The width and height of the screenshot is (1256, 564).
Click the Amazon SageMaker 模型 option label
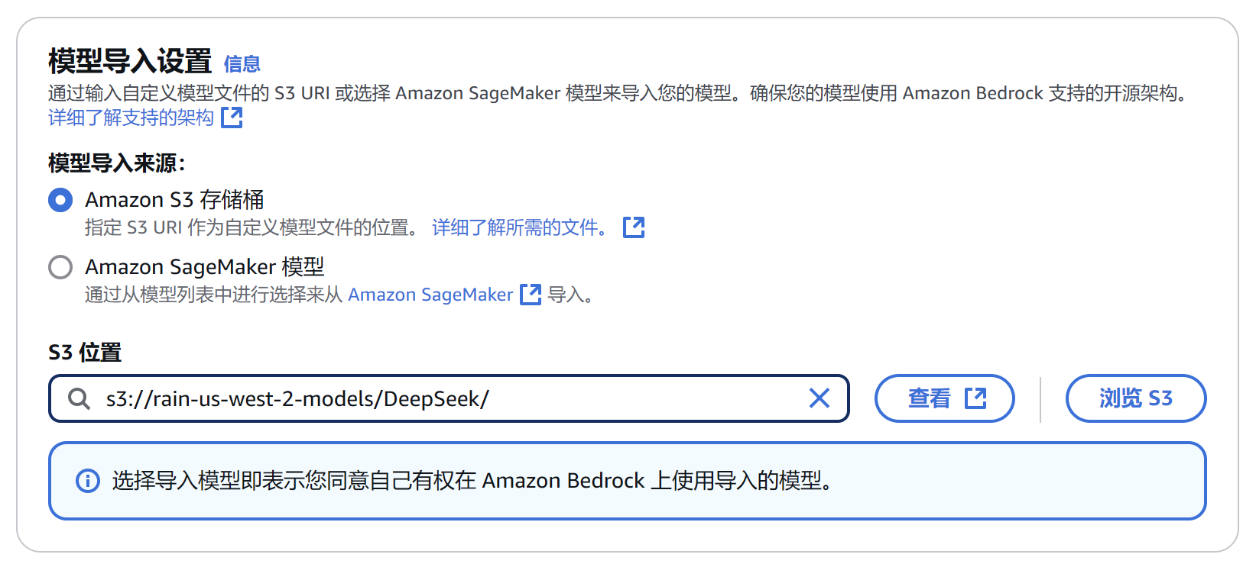205,267
